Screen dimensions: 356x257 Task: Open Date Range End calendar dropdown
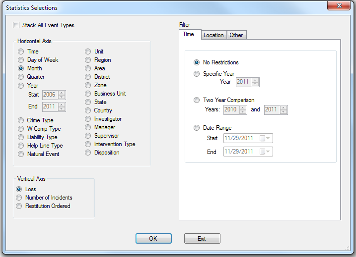265,152
